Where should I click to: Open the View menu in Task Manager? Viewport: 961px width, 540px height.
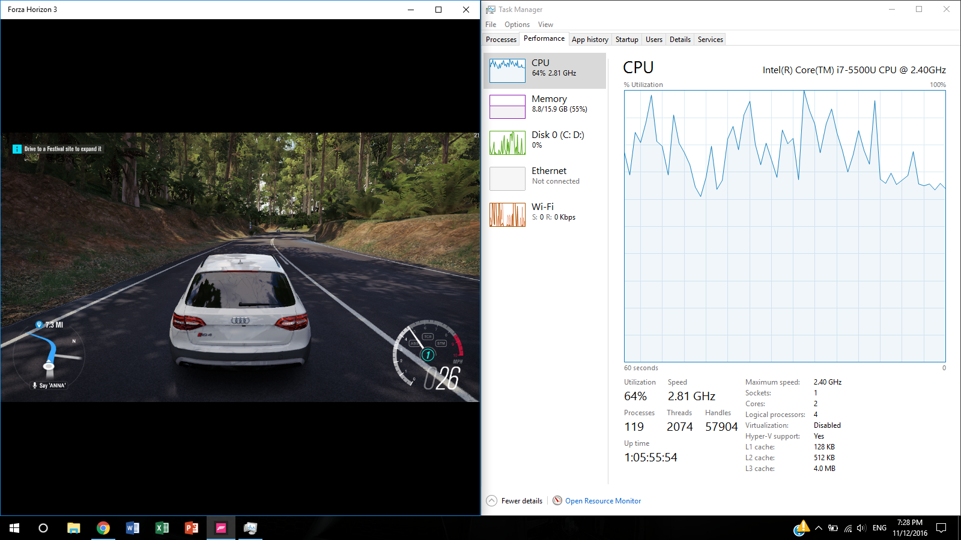[545, 25]
